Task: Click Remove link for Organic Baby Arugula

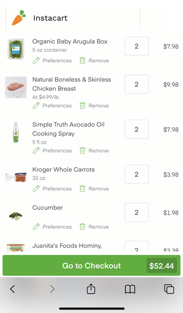Action: tap(99, 61)
